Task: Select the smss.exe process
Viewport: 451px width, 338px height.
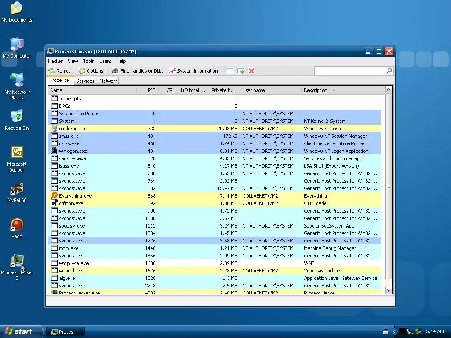Action: (x=214, y=136)
